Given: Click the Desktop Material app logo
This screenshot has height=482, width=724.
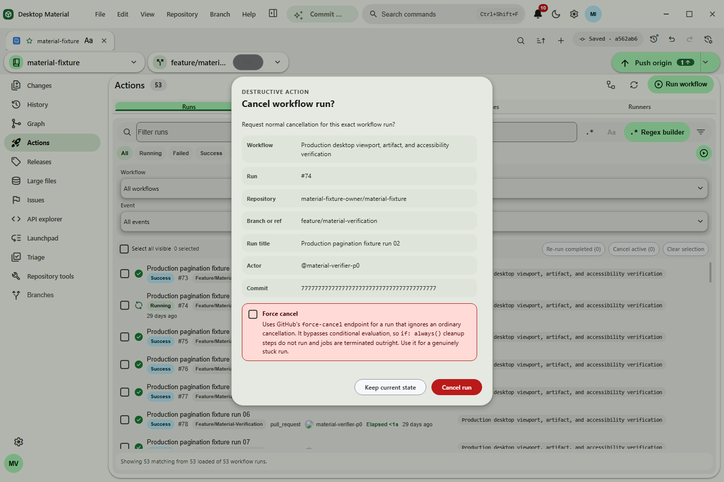Looking at the screenshot, I should point(9,14).
